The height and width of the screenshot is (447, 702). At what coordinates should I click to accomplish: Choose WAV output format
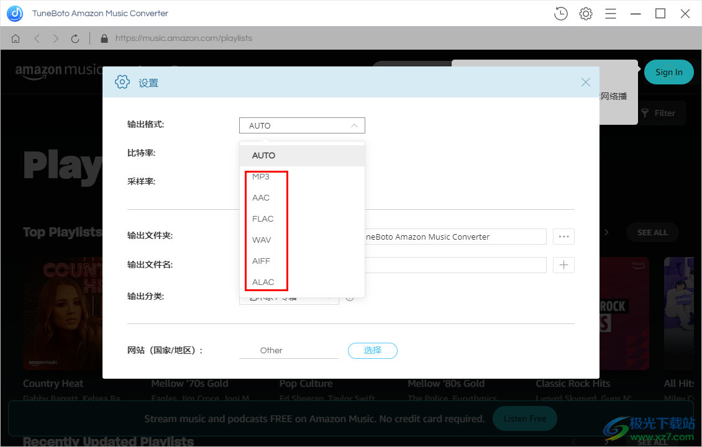(302, 240)
